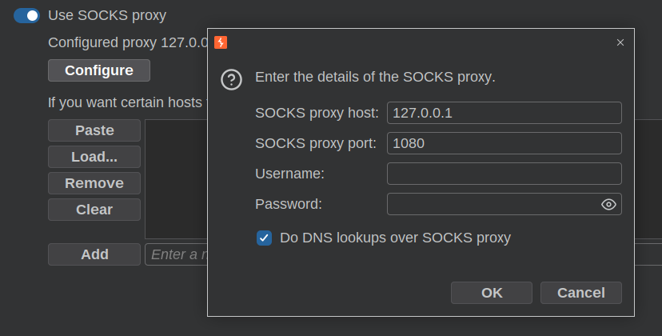Toggle the Use SOCKS proxy switch
Image resolution: width=662 pixels, height=336 pixels.
[26, 16]
